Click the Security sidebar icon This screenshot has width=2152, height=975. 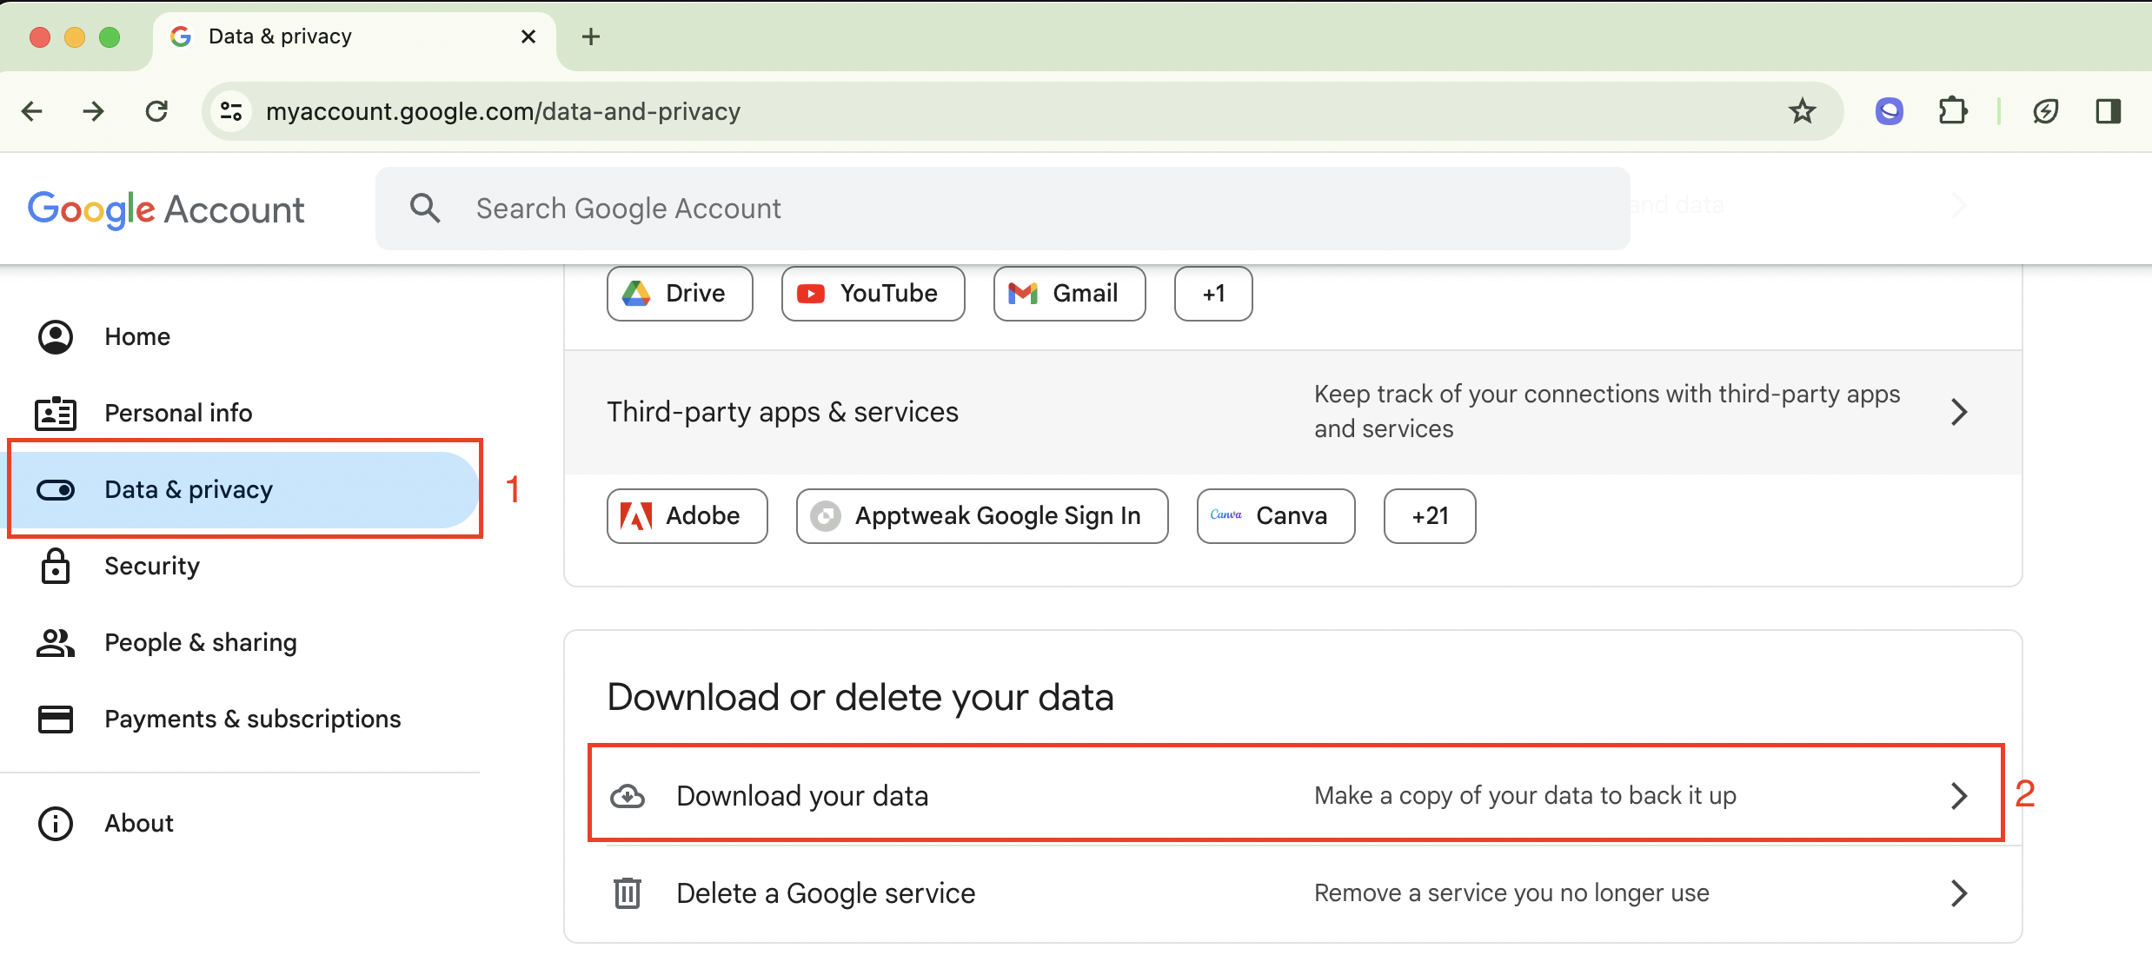pos(54,565)
